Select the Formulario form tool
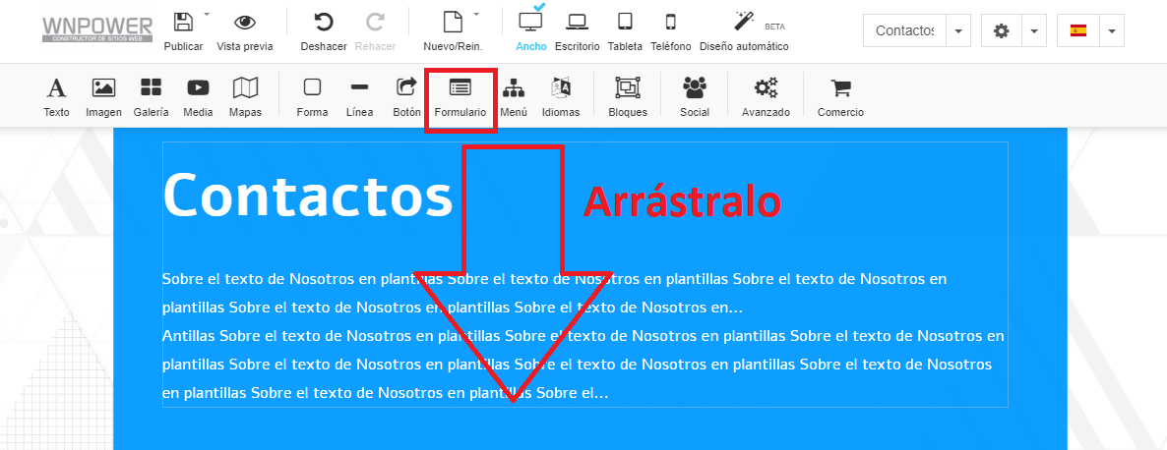 (460, 96)
